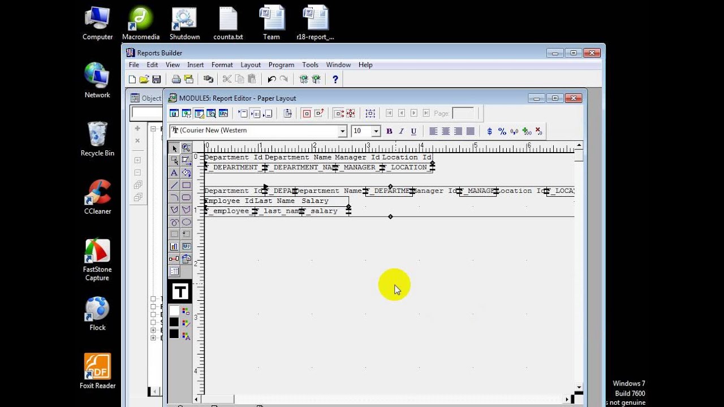This screenshot has height=407, width=724.
Task: Toggle Italic formatting
Action: tap(402, 131)
